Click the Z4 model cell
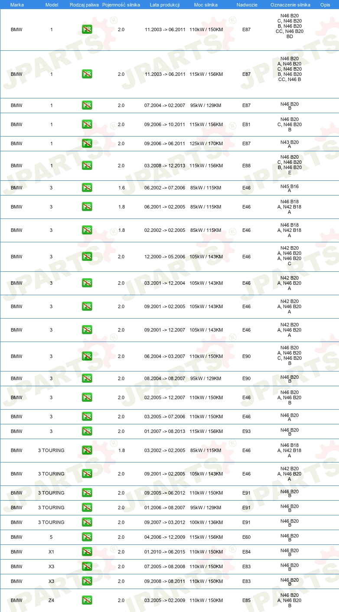 51,600
